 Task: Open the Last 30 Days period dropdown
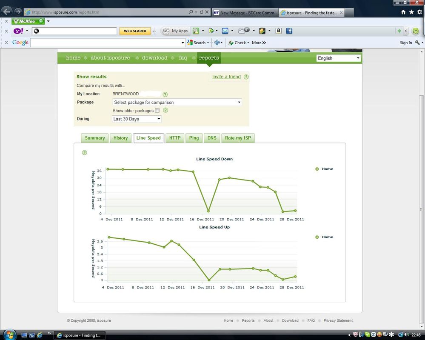click(x=137, y=119)
